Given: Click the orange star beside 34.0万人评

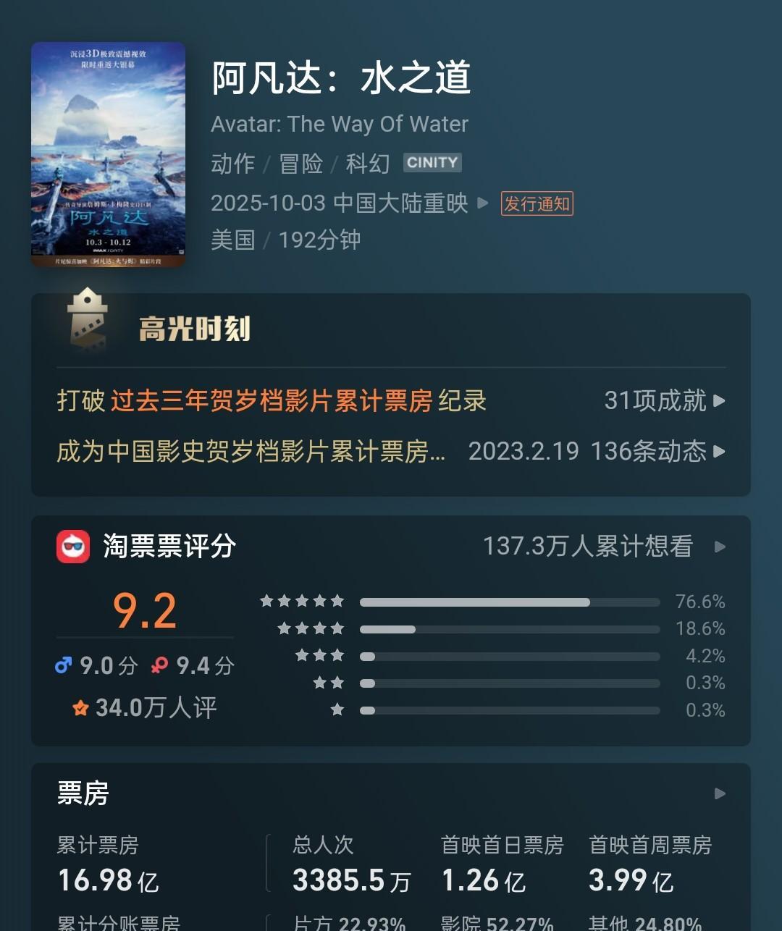Looking at the screenshot, I should tap(80, 708).
